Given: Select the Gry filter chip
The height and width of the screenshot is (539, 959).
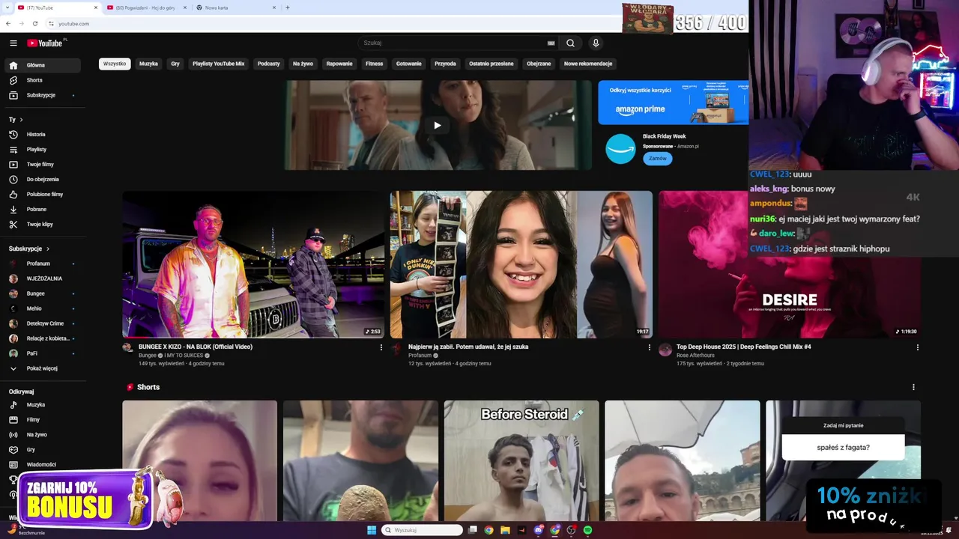Looking at the screenshot, I should pyautogui.click(x=175, y=64).
